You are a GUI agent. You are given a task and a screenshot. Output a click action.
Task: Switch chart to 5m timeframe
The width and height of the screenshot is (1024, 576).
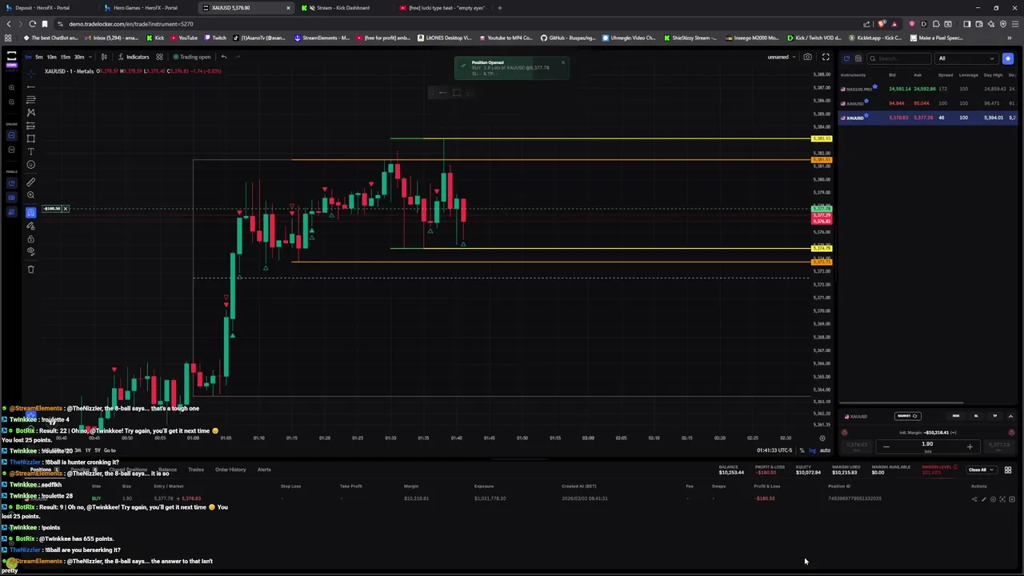[x=38, y=57]
